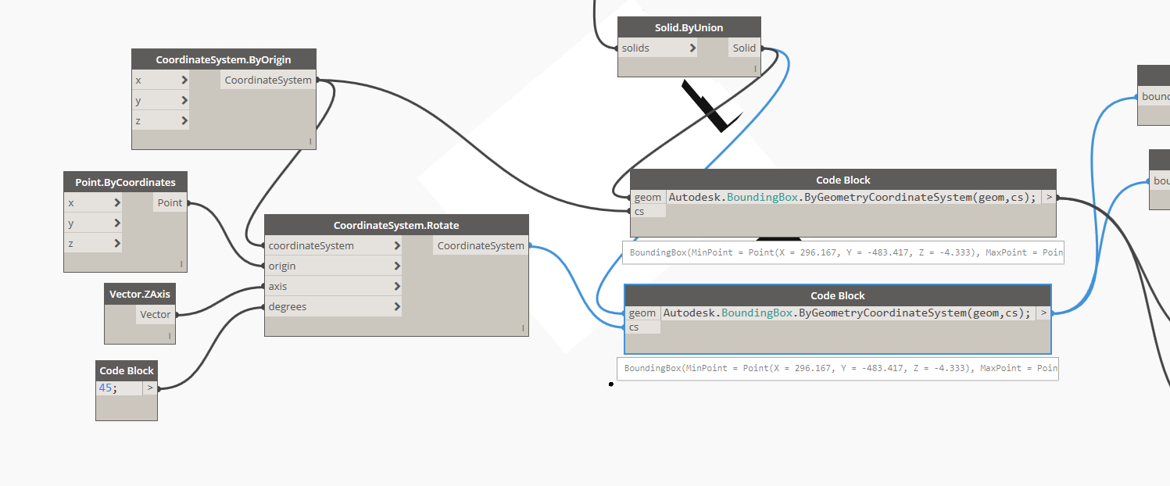Toggle the lacing indicator on CoordinateSystem.ByOrigin

coord(309,141)
